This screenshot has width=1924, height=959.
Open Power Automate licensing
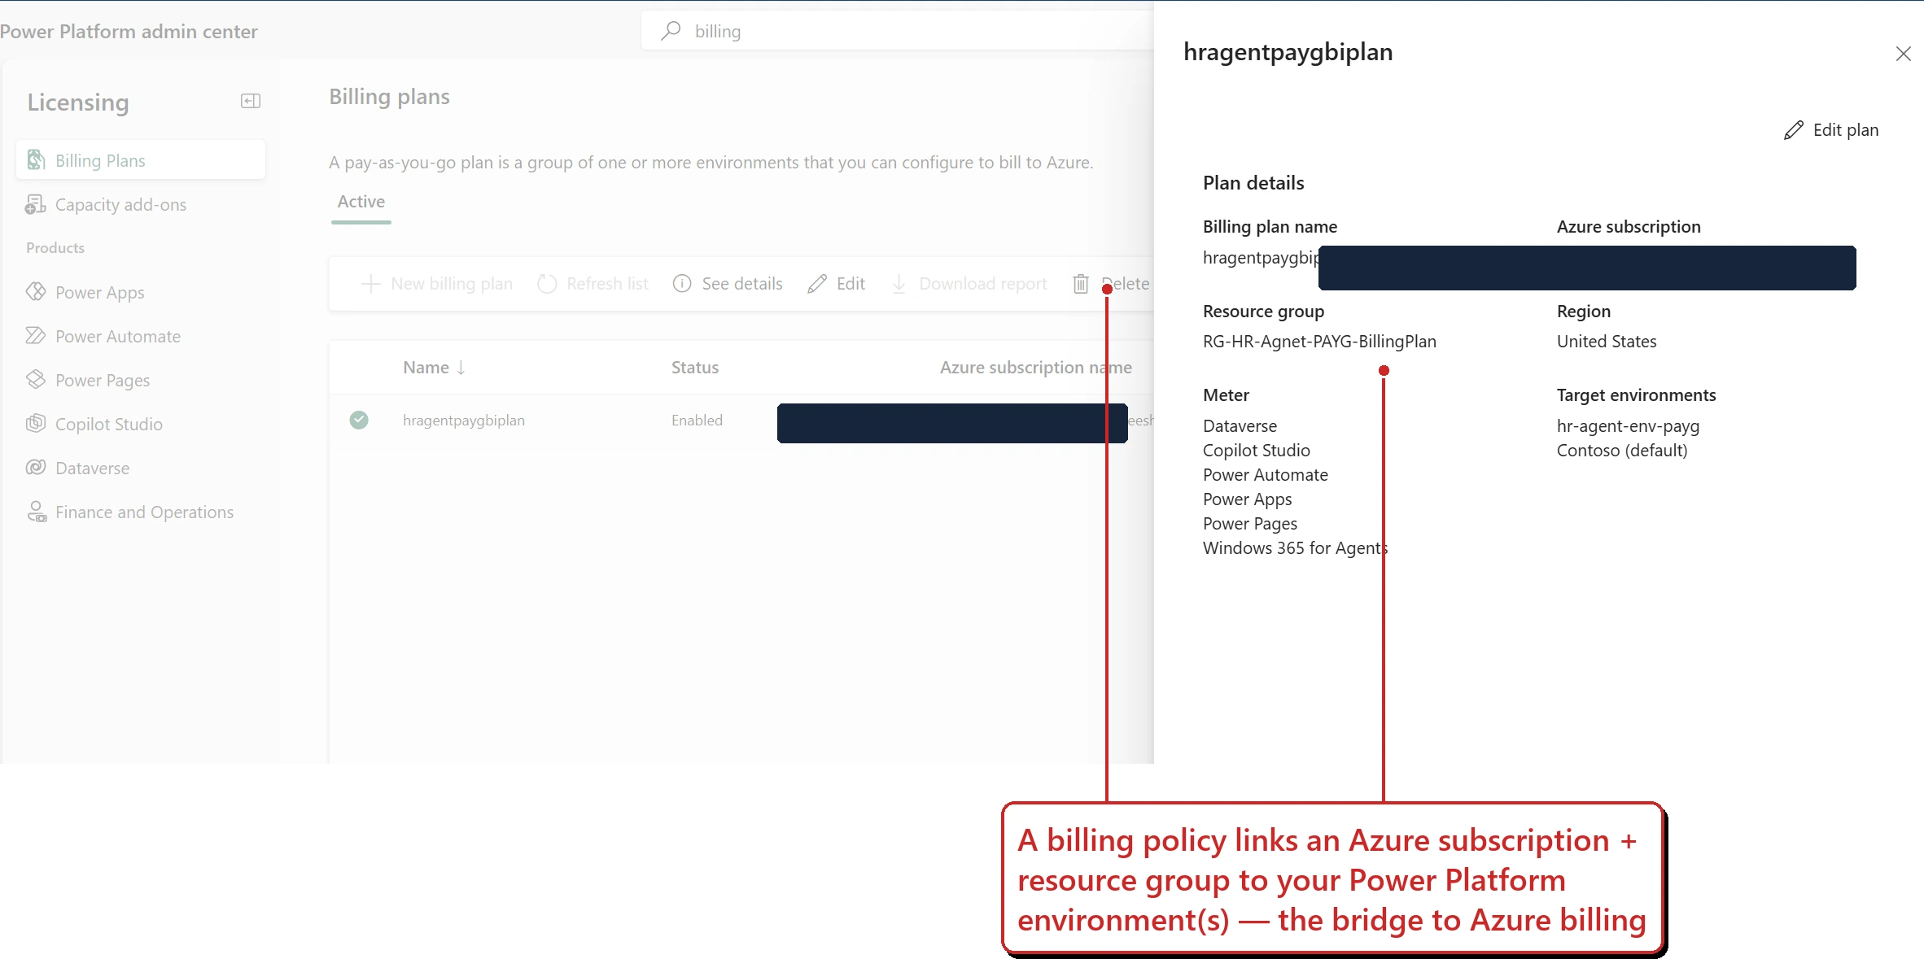pos(118,336)
